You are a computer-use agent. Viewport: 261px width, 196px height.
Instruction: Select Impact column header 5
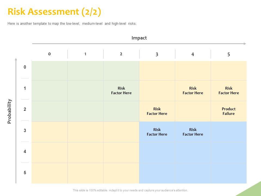click(x=229, y=54)
